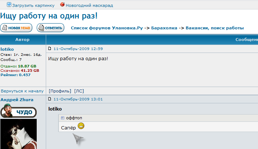Select the Сообщ.: 7 count text
Viewport: 258px width, 149px height.
point(11,59)
